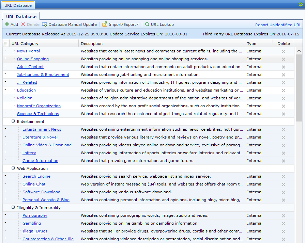The width and height of the screenshot is (305, 243).
Task: Delete the Nonprofit Organization row
Action: 284,106
